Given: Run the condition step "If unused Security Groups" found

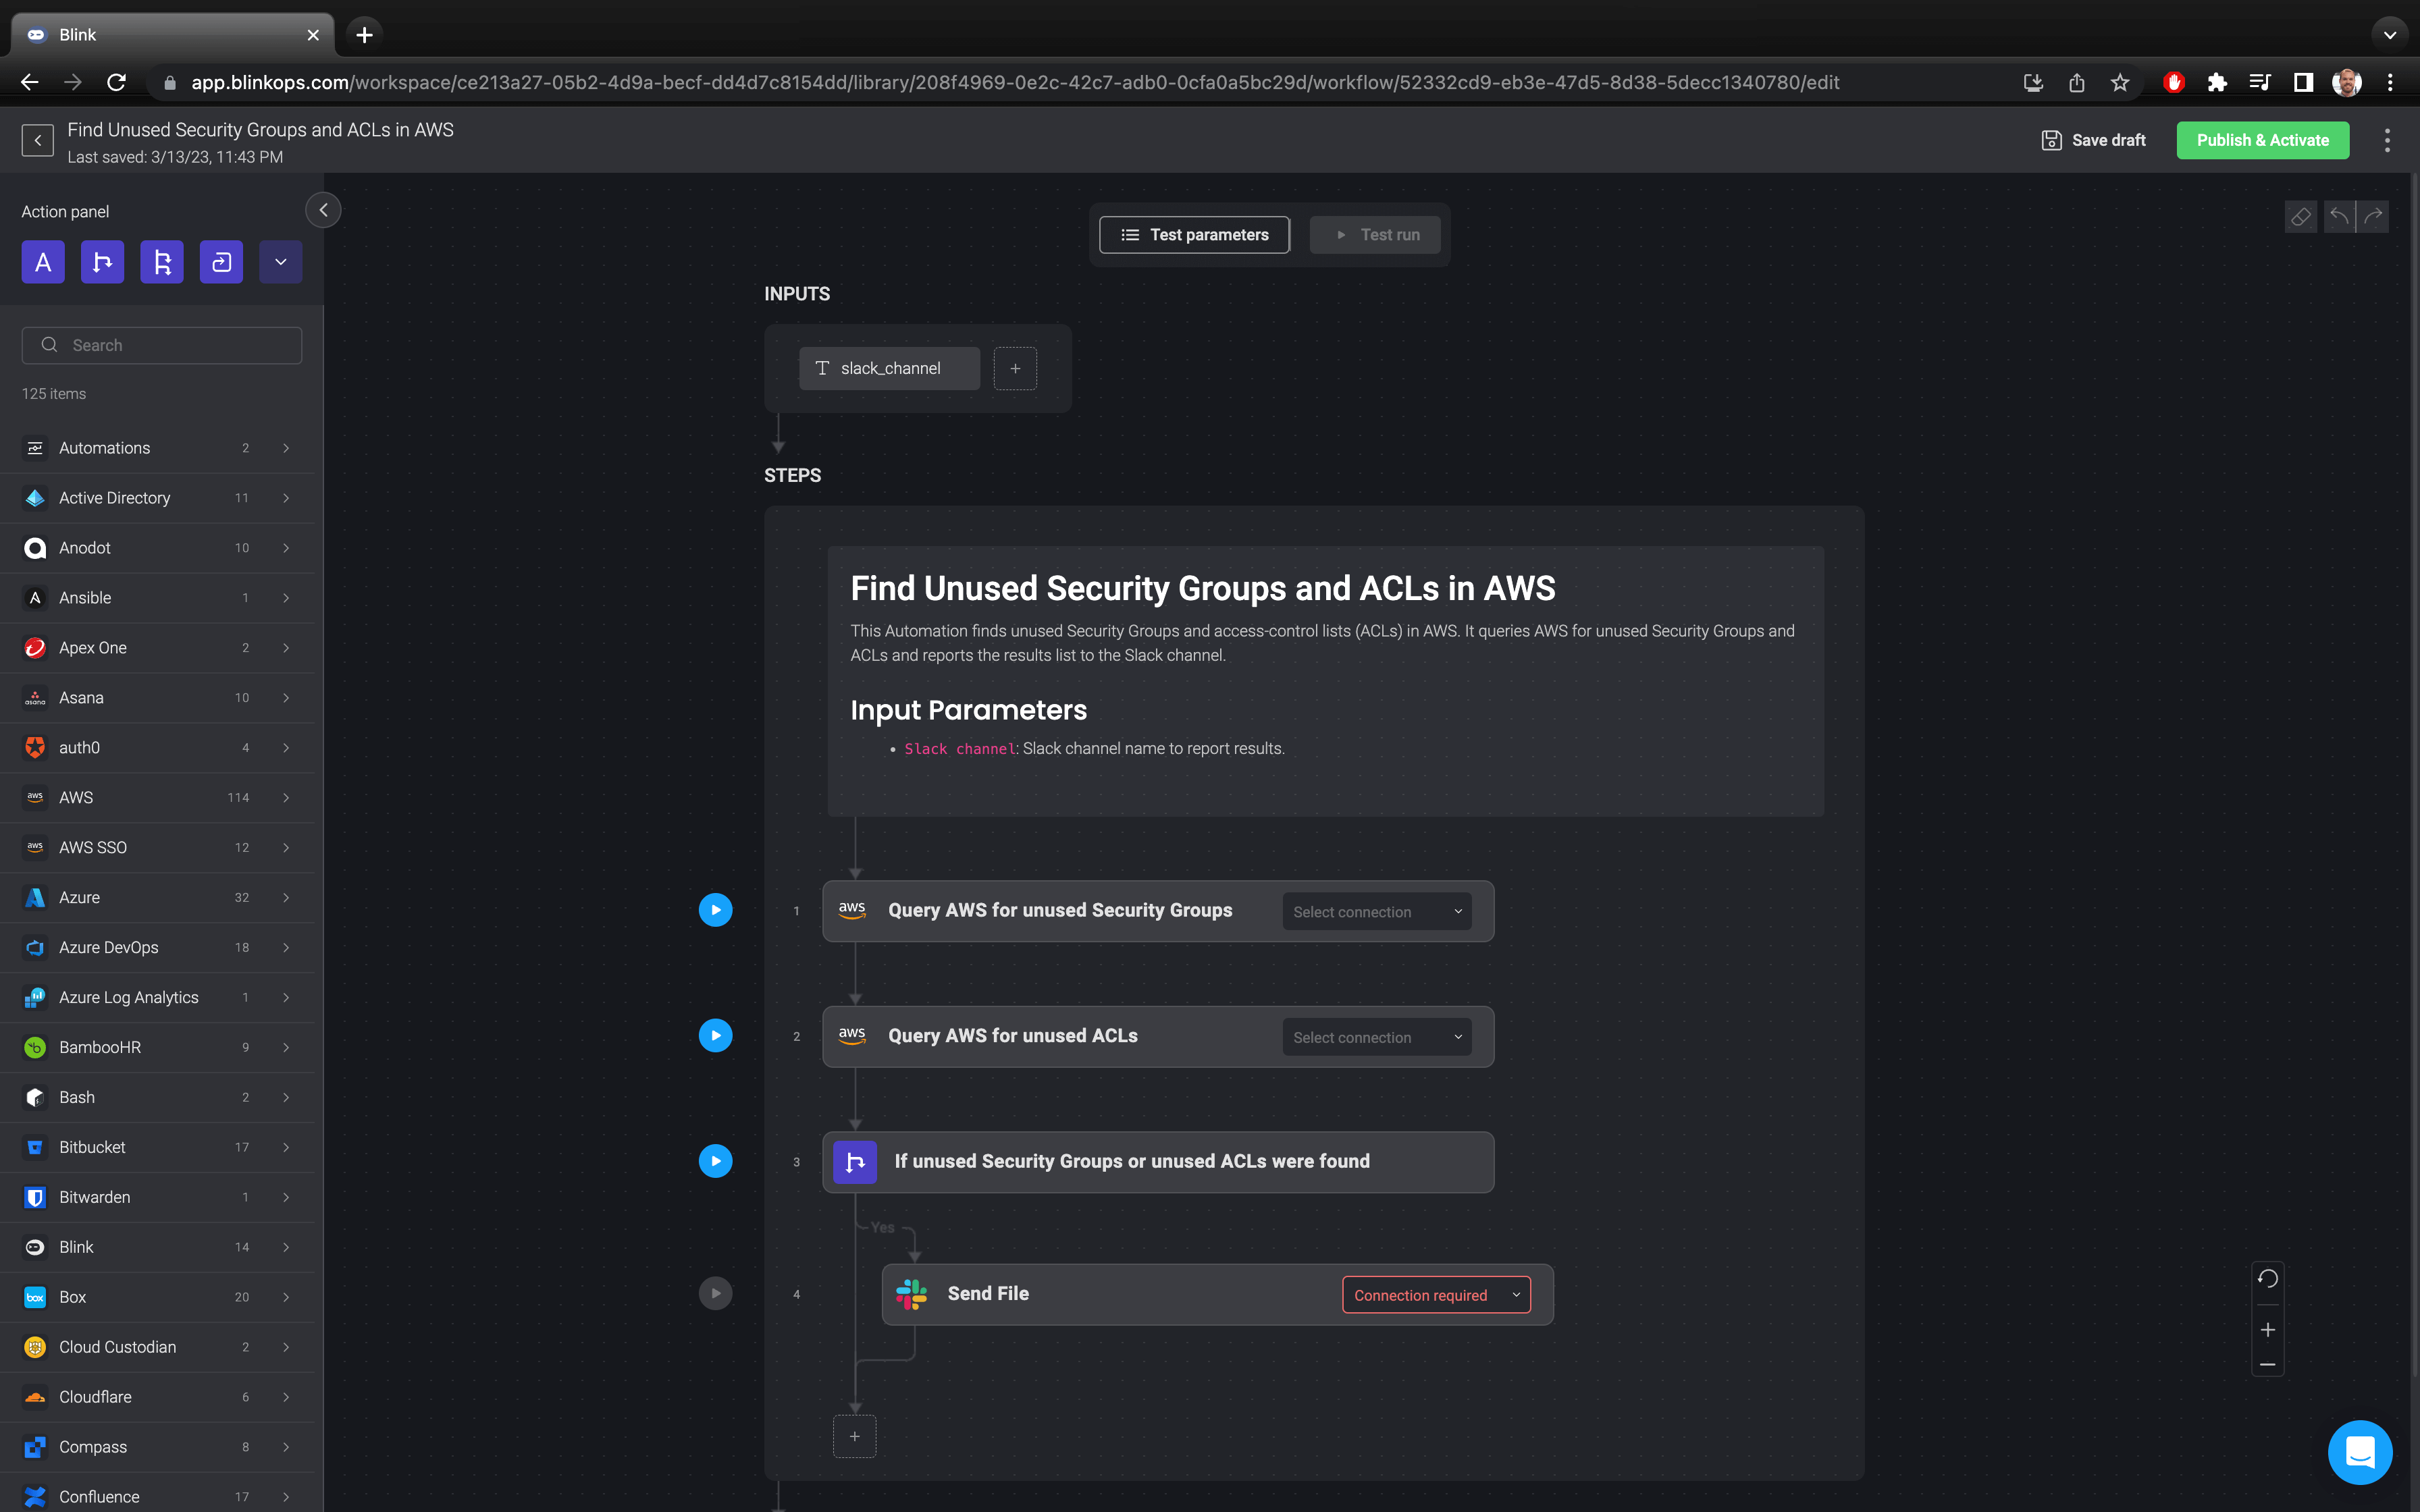Looking at the screenshot, I should [715, 1160].
